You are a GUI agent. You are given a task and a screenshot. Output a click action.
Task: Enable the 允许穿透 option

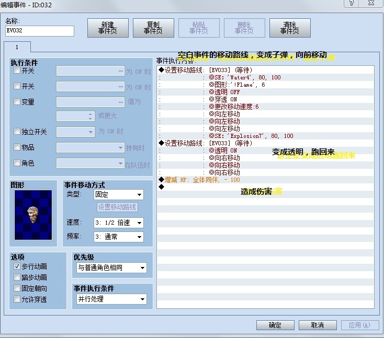tap(17, 299)
